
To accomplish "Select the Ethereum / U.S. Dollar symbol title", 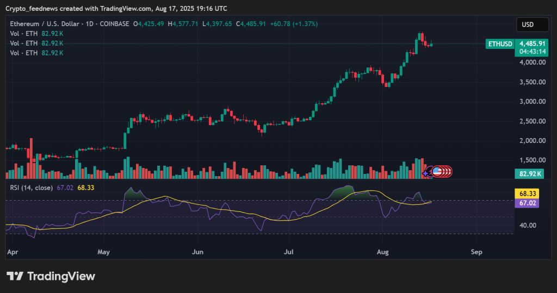I will coord(44,24).
